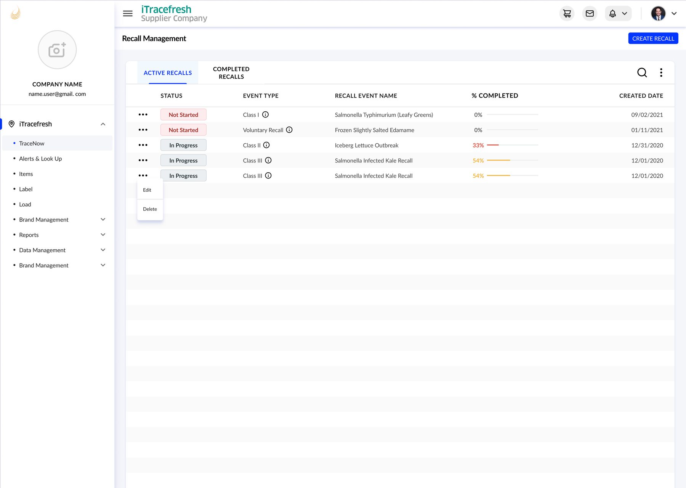Viewport: 686px width, 488px height.
Task: Click the 33% progress bar for Iceberg Lettuce
Action: click(x=513, y=145)
